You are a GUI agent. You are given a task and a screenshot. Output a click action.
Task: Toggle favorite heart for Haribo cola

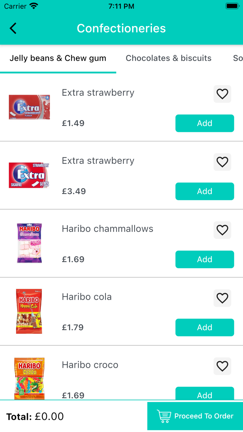(222, 298)
